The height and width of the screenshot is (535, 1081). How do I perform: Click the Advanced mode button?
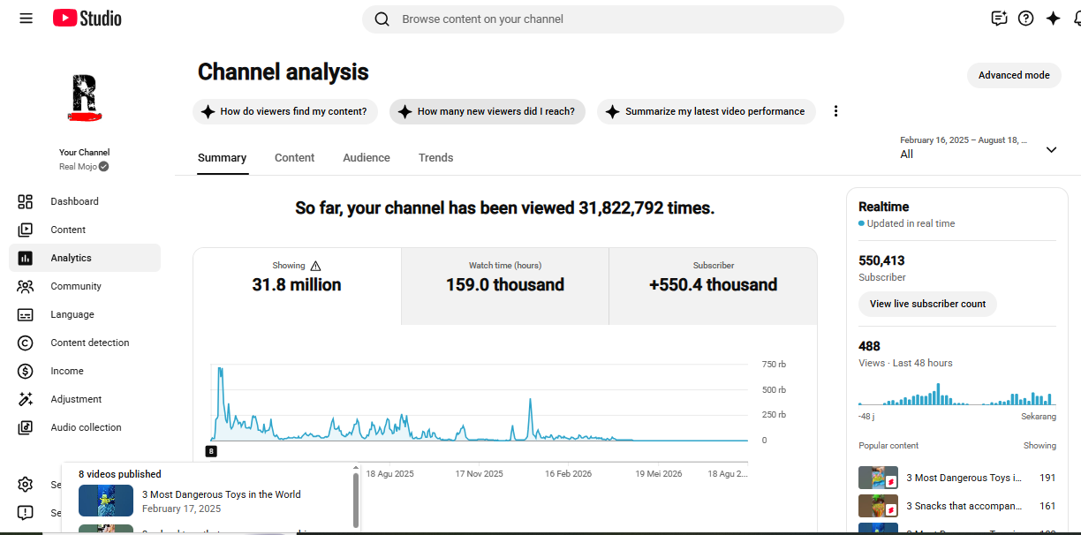(1014, 75)
